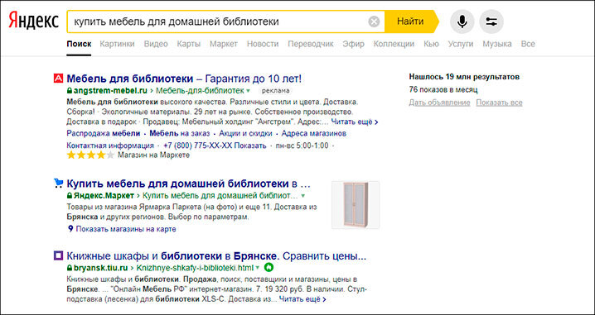The image size is (595, 315).
Task: Open the Яндекс.Маркет domain link
Action: pos(104,196)
